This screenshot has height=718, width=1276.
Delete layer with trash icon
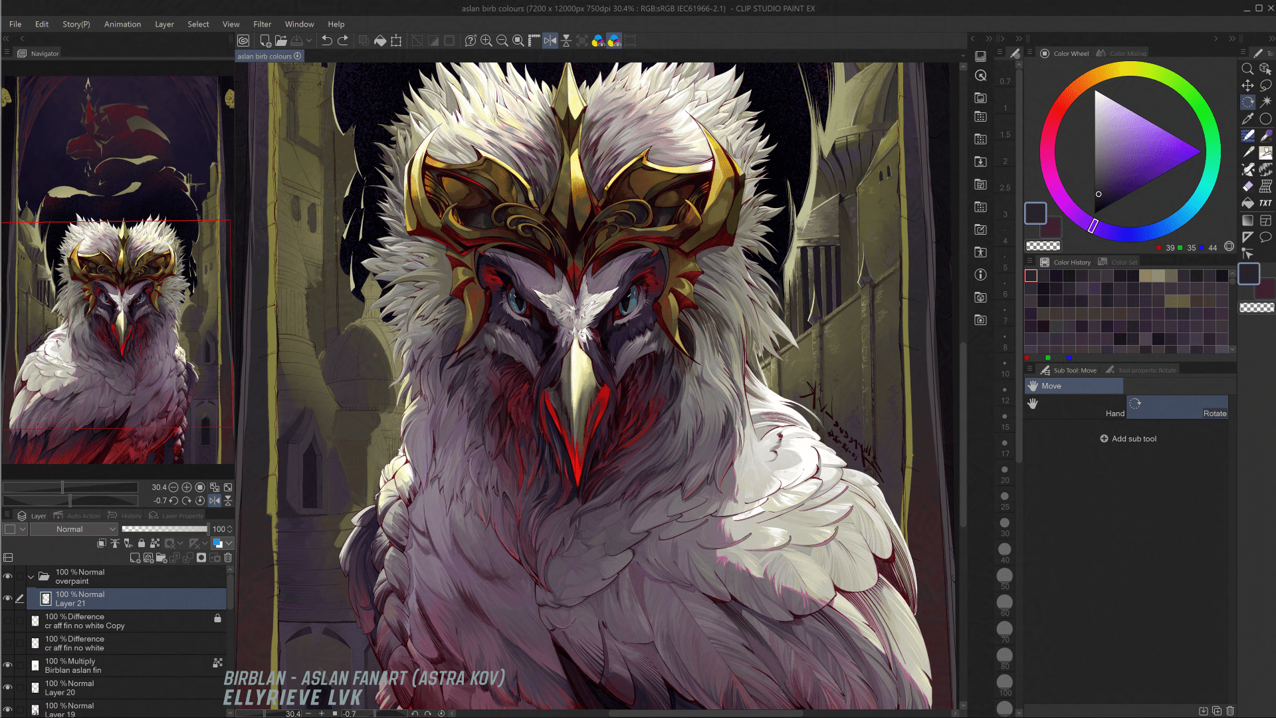pyautogui.click(x=228, y=558)
